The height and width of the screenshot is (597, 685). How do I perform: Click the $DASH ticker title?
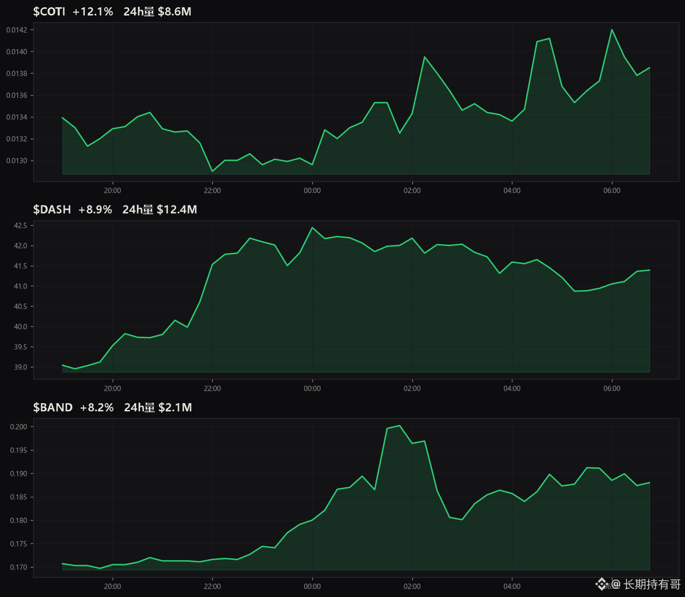(52, 209)
